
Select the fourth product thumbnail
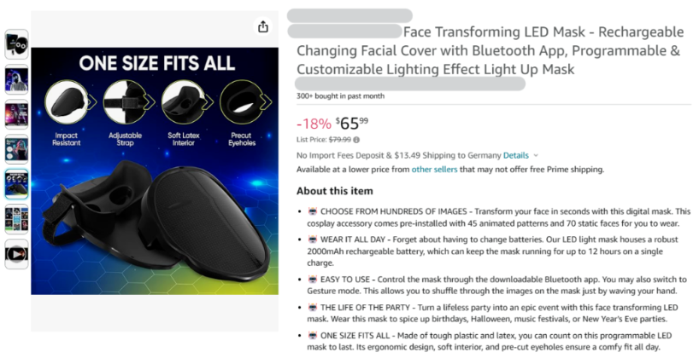coord(16,148)
